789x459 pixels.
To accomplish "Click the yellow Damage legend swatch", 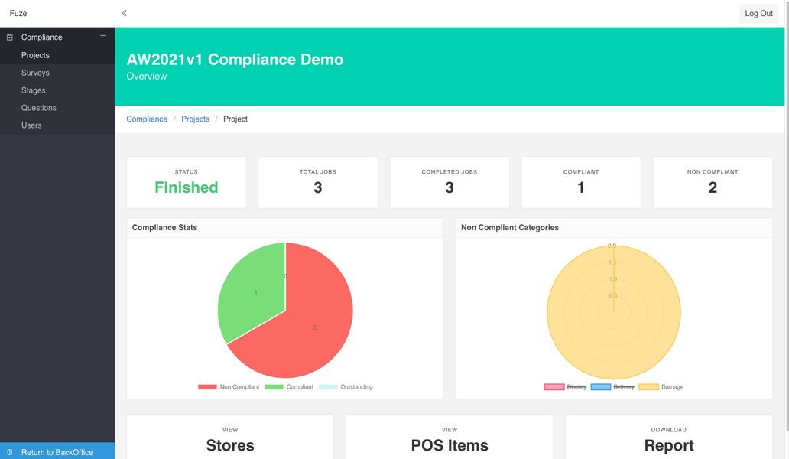I will pyautogui.click(x=648, y=387).
